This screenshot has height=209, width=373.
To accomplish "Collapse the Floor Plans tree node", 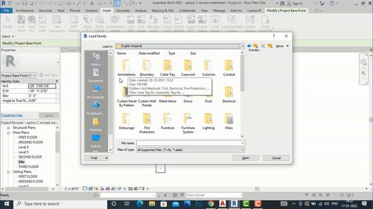I will pos(8,132).
